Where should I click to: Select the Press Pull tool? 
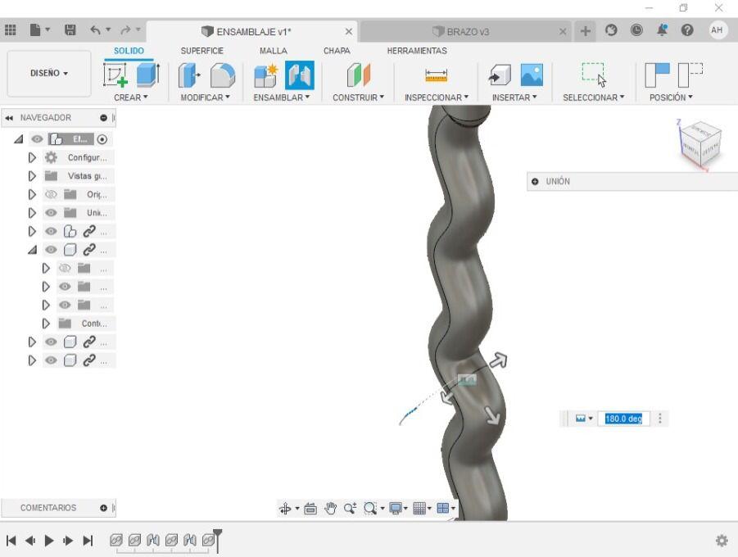click(x=189, y=75)
